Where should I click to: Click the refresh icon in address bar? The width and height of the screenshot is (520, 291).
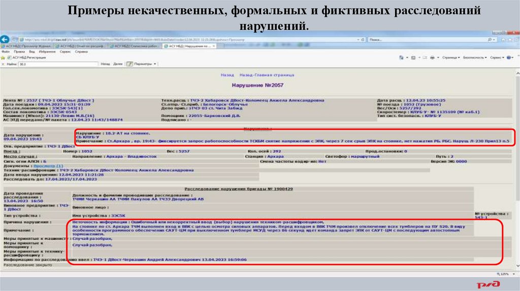[363, 40]
